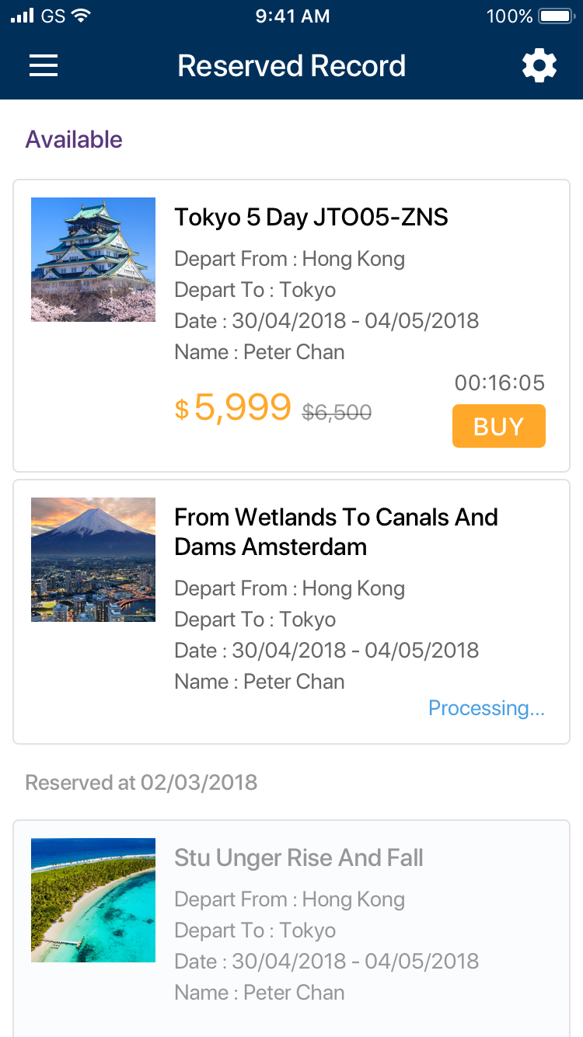Open settings with the gear icon
This screenshot has width=583, height=1037.
point(539,66)
